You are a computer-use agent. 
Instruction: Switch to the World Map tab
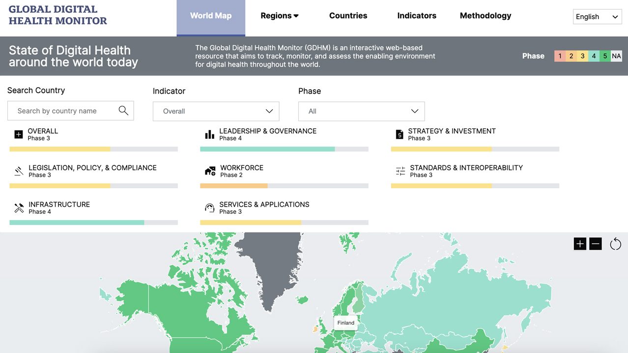click(211, 18)
